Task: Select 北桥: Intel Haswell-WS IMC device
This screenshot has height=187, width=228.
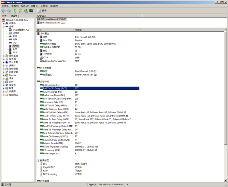Action: (52, 19)
